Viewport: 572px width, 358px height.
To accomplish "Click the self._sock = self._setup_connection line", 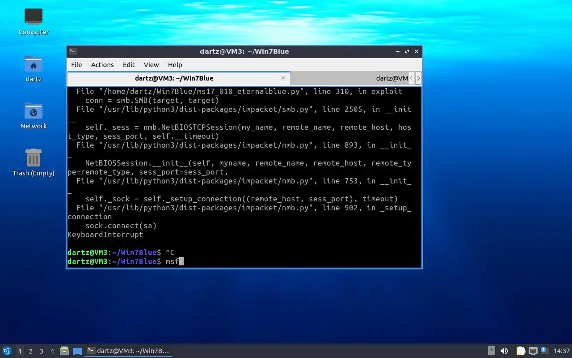I will pyautogui.click(x=242, y=199).
